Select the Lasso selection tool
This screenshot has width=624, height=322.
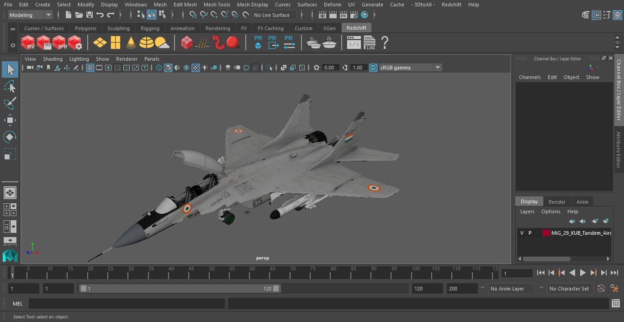(10, 86)
